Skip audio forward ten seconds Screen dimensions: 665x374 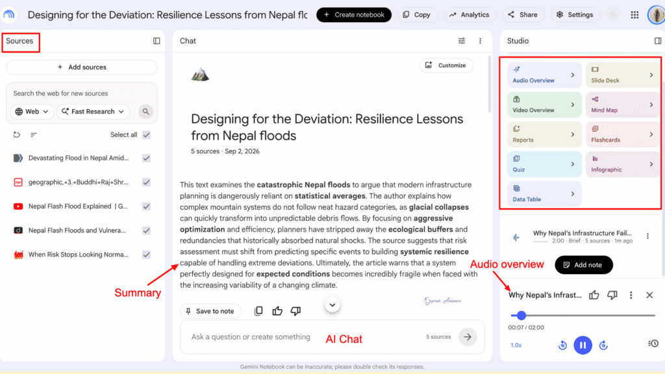point(603,345)
